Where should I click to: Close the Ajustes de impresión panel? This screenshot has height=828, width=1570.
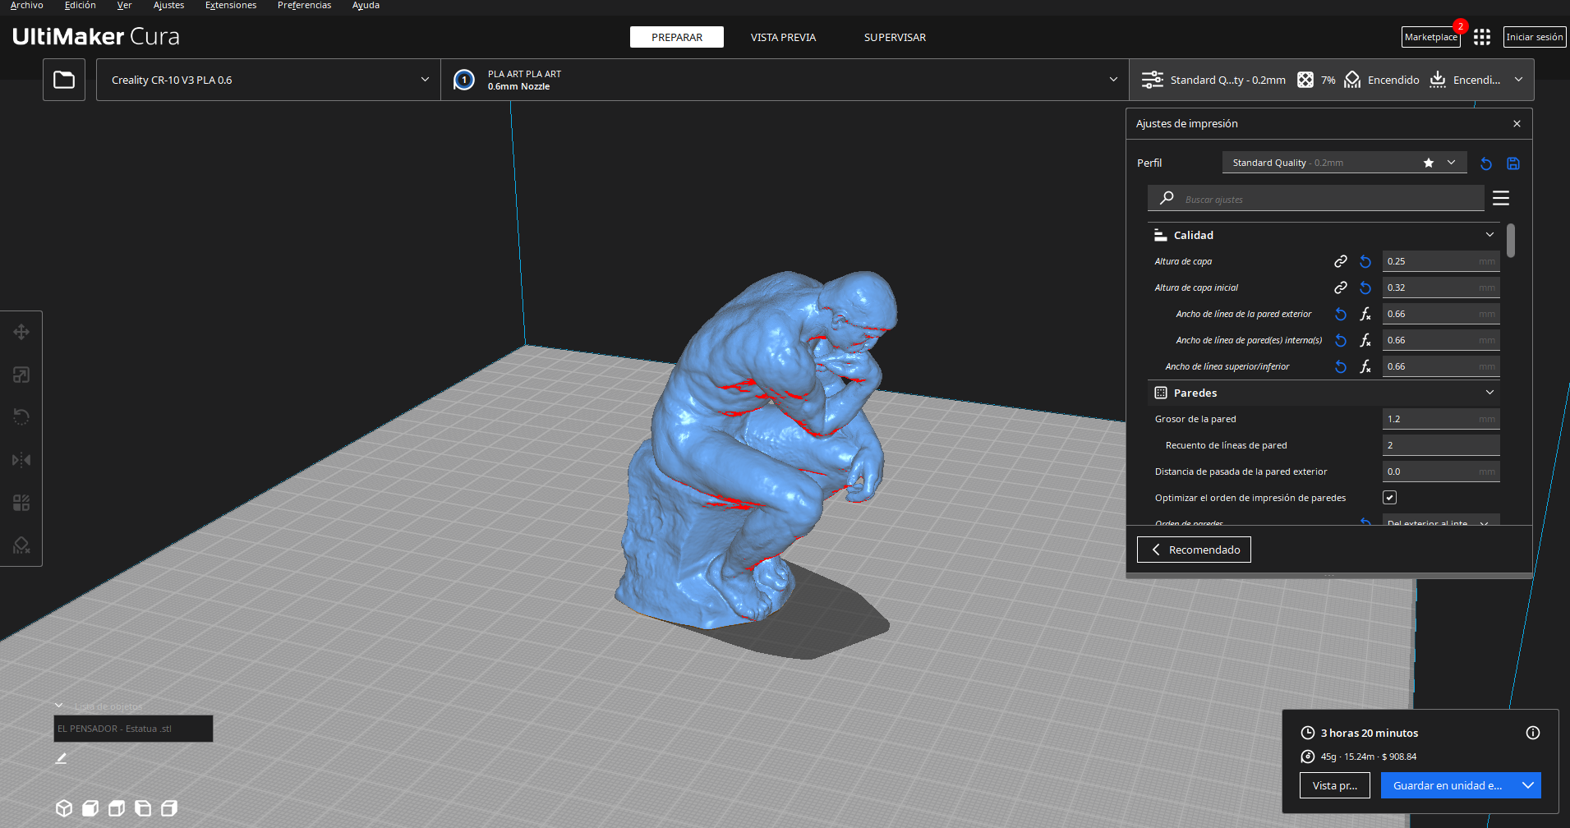pos(1517,123)
